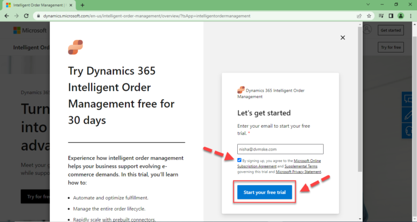
Task: Open Chrome three-dot menu
Action: (410, 16)
